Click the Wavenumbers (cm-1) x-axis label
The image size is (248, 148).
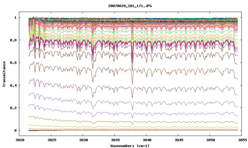coord(130,146)
